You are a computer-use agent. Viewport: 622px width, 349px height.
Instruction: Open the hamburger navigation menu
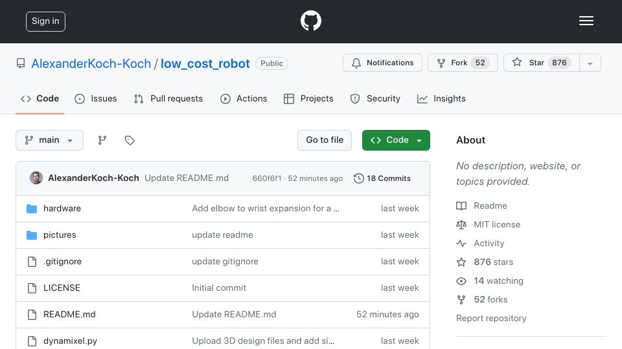coord(586,21)
